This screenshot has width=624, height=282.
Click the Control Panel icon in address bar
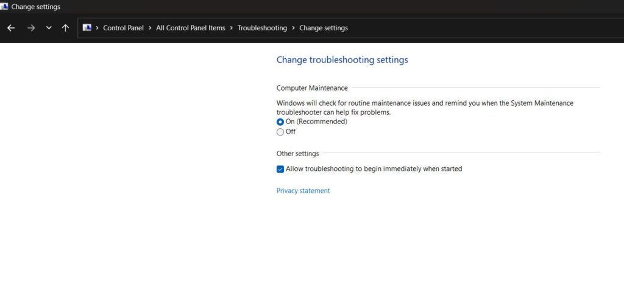pos(87,28)
